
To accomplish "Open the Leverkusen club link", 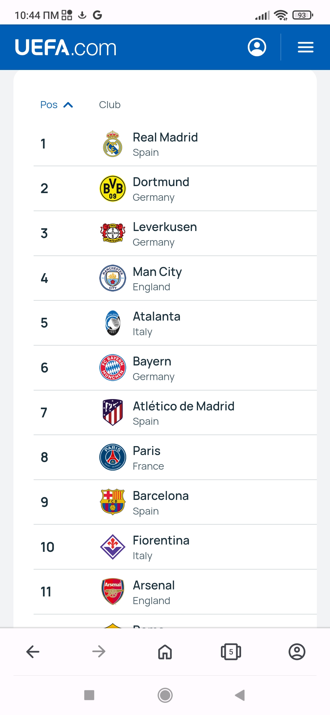I will tap(165, 227).
